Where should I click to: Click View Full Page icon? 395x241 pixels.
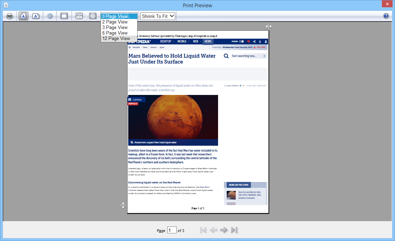coord(93,16)
